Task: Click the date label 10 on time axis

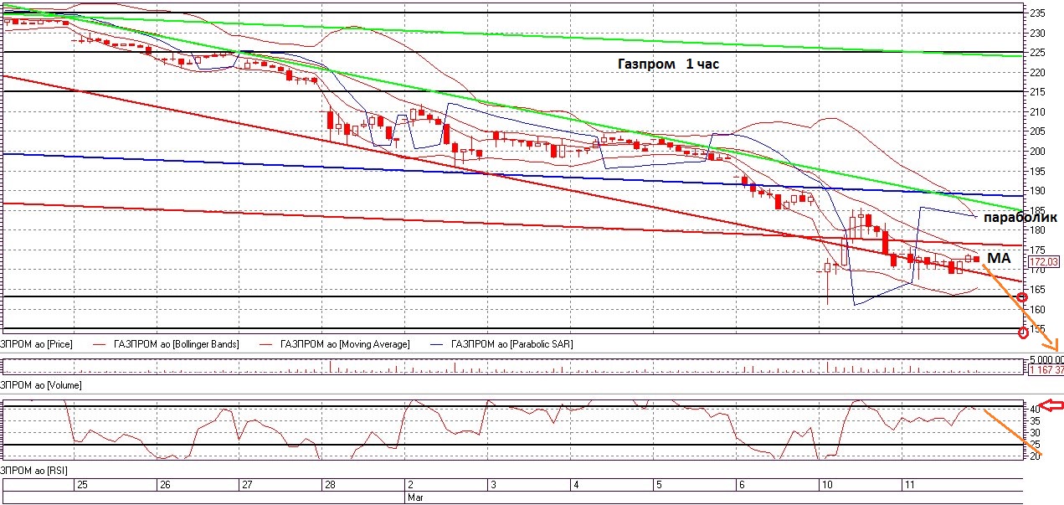Action: [x=827, y=485]
